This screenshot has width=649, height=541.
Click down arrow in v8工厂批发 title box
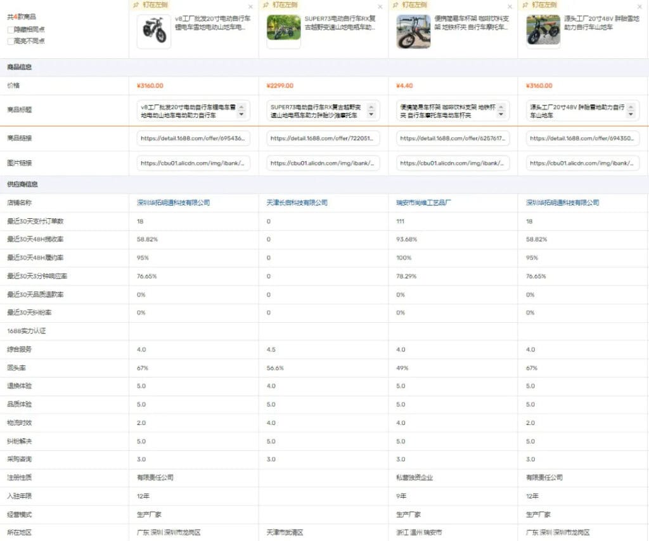coord(241,115)
